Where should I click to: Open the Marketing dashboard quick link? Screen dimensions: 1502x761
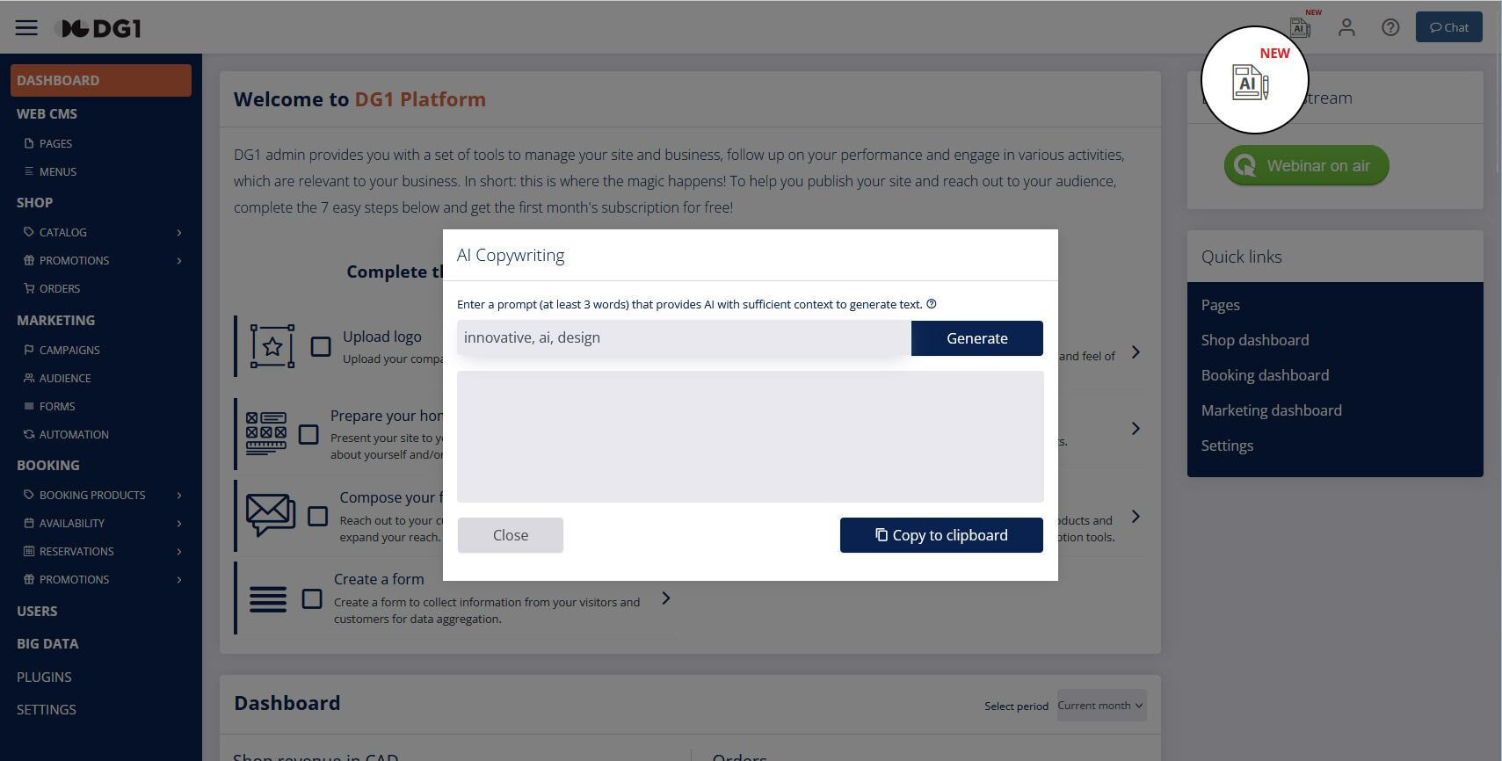coord(1272,410)
